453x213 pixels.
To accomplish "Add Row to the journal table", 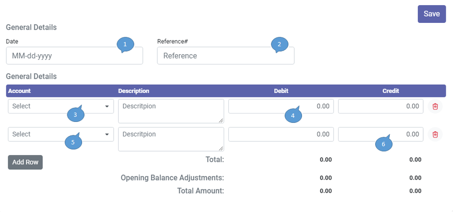I will 25,162.
